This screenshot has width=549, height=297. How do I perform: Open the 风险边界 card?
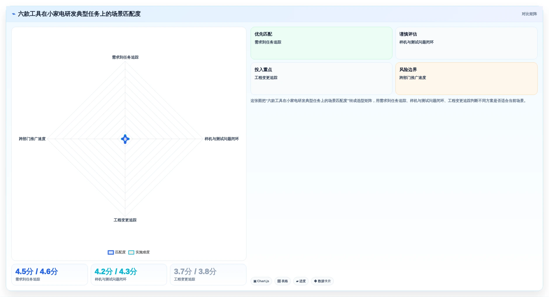(x=466, y=79)
